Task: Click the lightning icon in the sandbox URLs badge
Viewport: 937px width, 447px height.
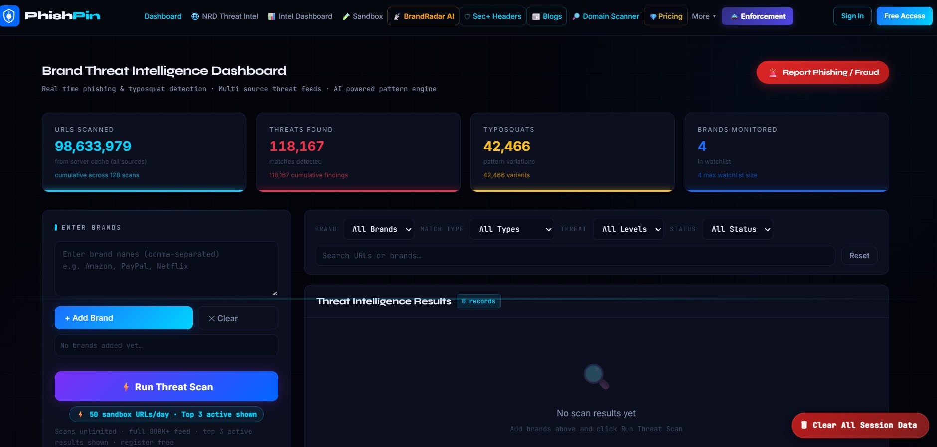Action: (80, 414)
